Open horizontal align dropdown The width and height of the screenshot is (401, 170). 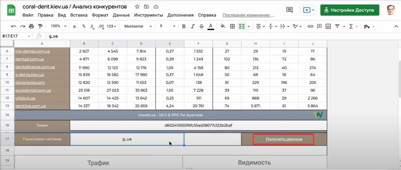tap(260, 26)
